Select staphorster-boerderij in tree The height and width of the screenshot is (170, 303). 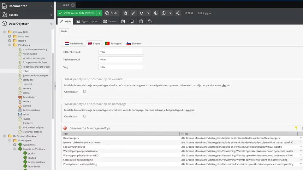[35, 49]
